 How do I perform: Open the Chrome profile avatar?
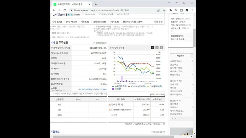point(187,10)
